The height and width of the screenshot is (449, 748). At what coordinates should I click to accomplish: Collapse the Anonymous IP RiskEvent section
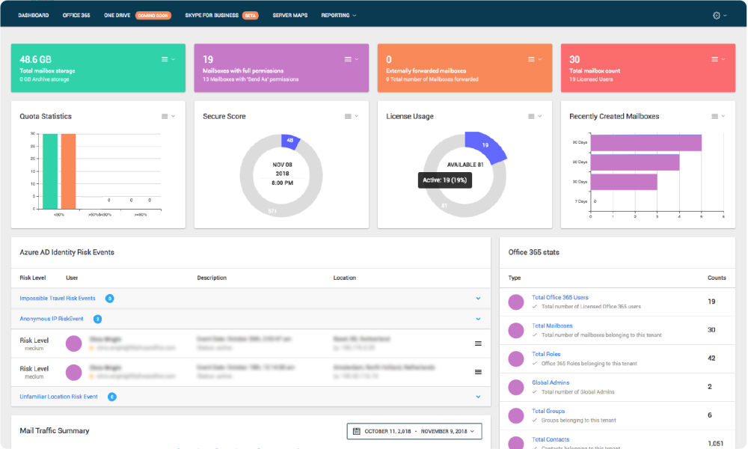click(x=478, y=319)
